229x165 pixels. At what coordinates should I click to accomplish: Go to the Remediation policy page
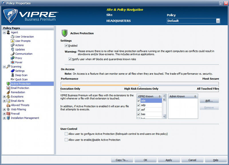point(18,92)
